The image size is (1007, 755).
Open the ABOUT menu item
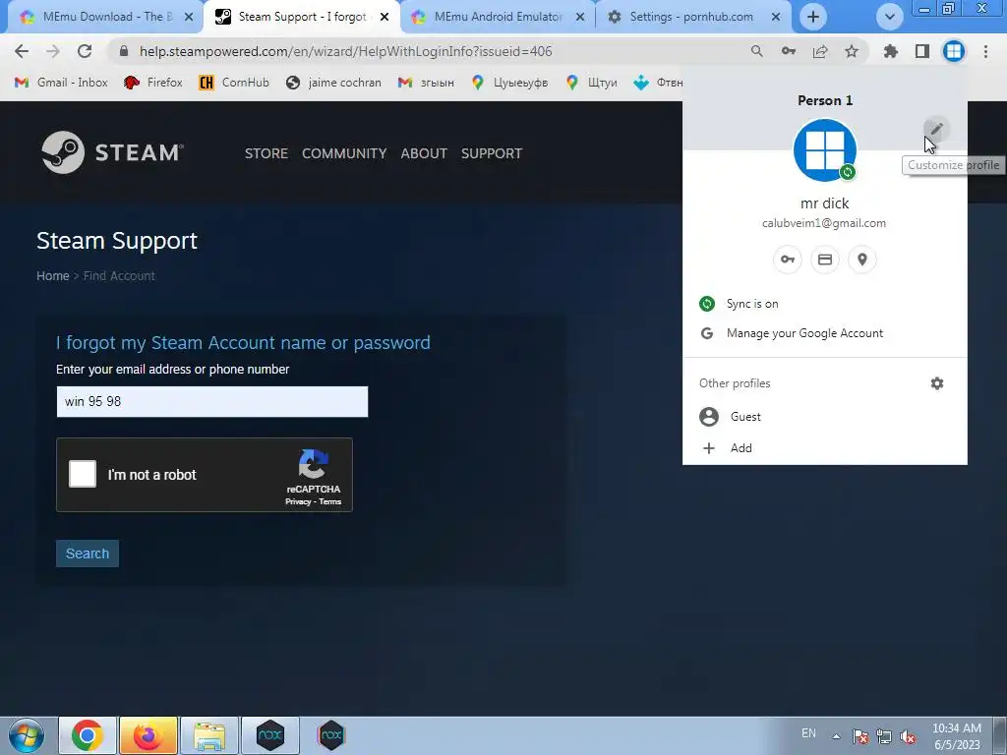[424, 153]
